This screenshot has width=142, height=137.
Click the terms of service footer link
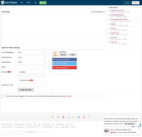pos(31,127)
